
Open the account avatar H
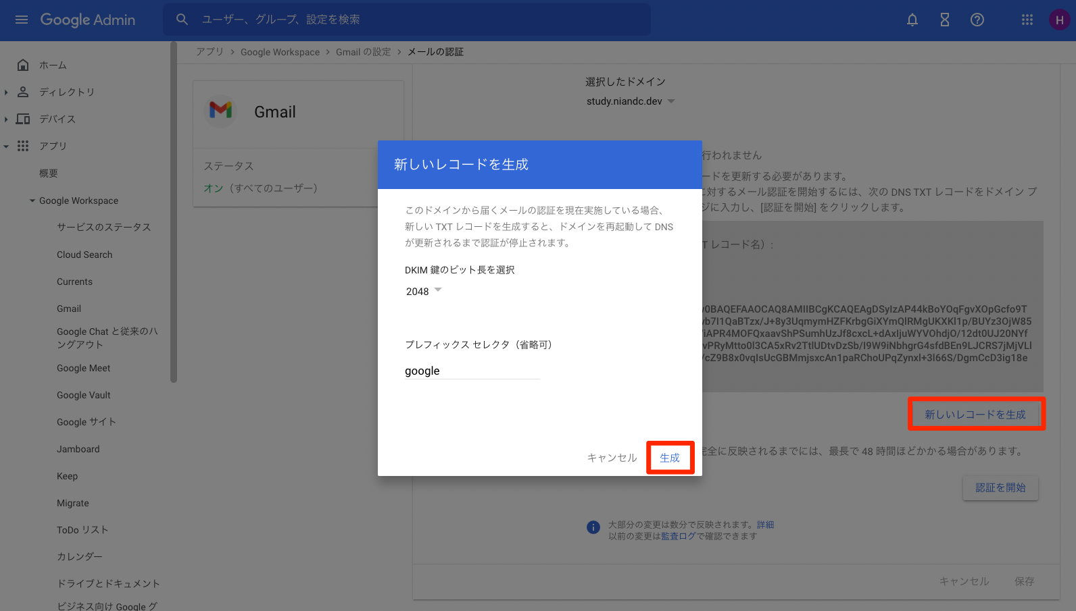pos(1059,20)
